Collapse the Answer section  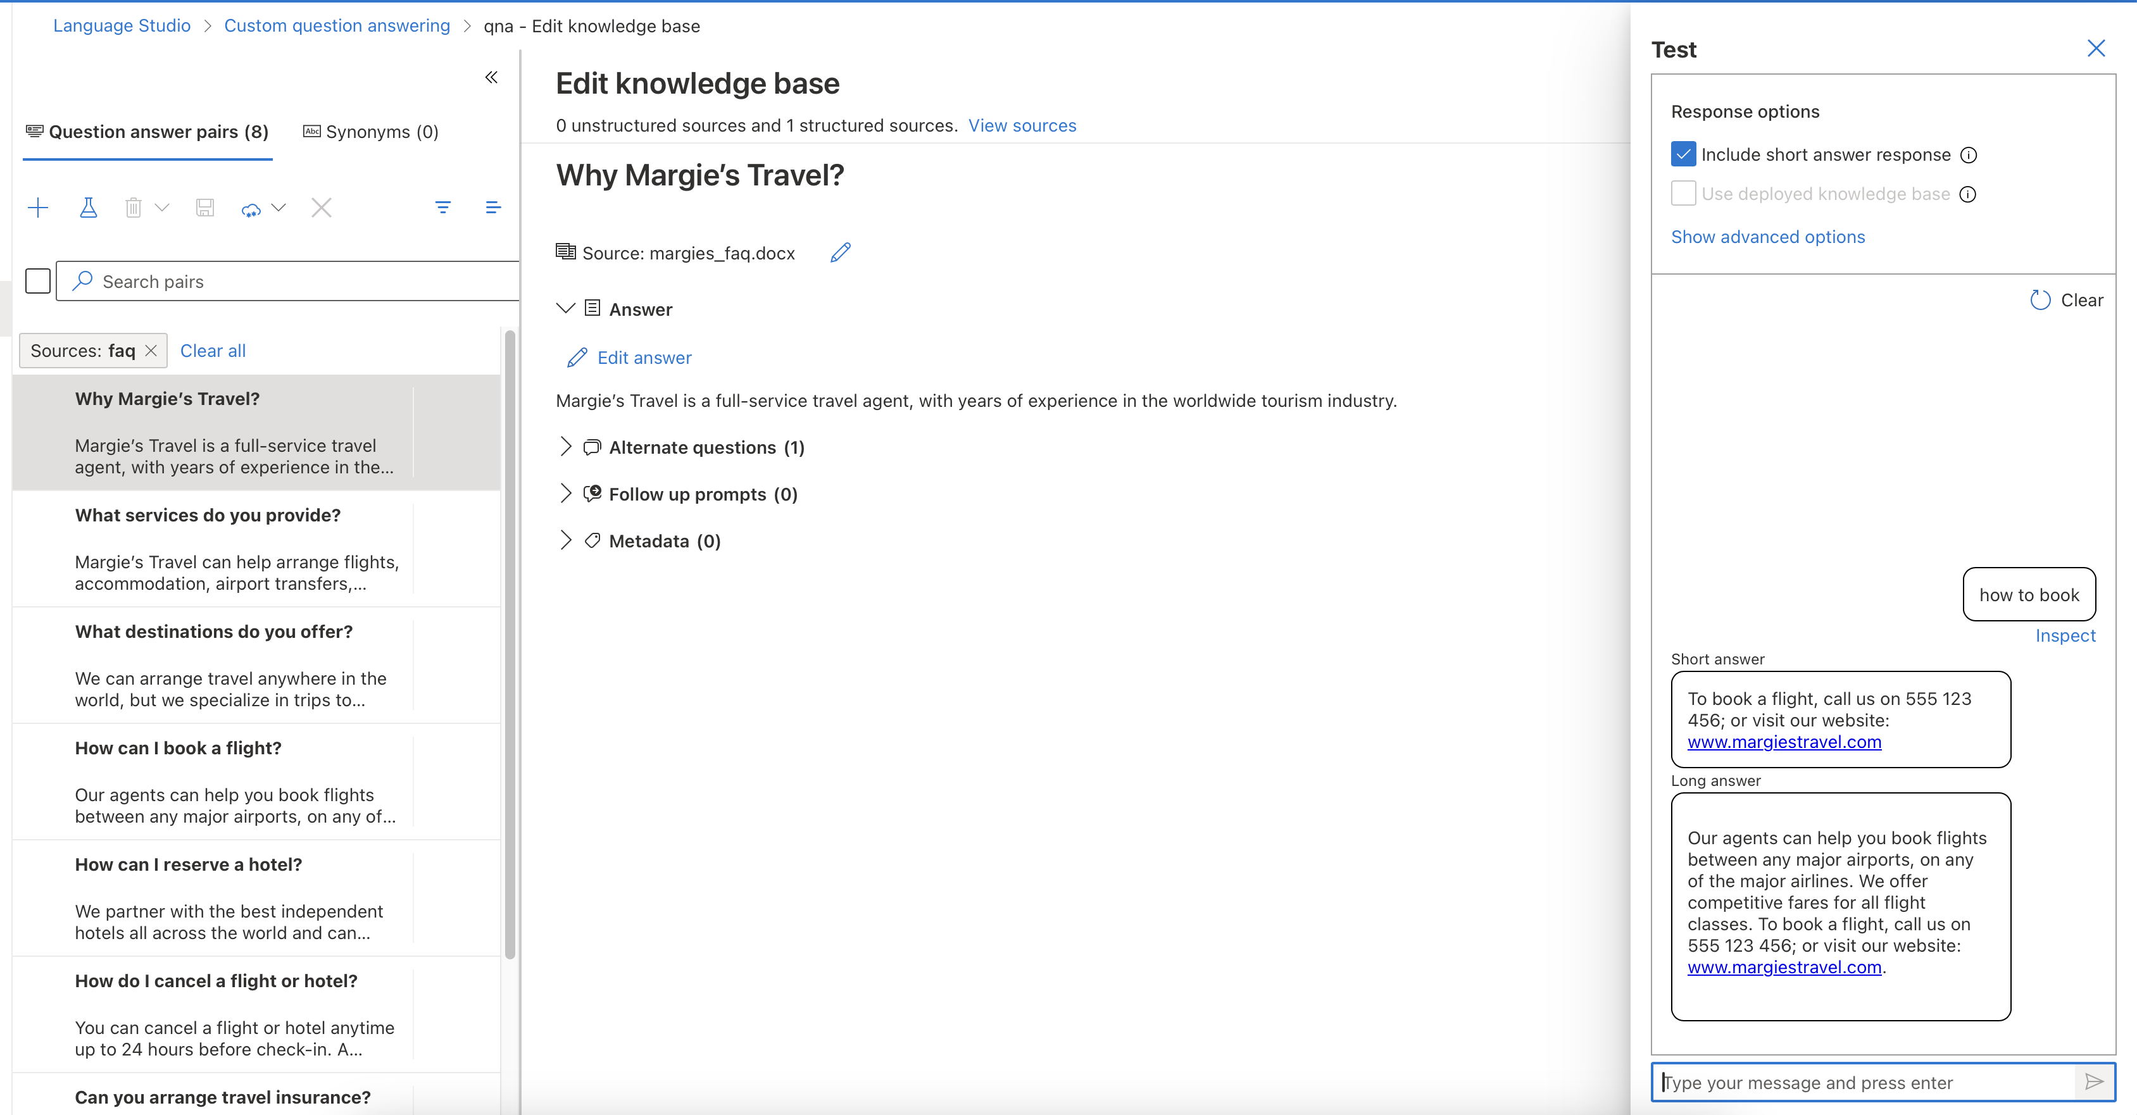click(x=566, y=309)
